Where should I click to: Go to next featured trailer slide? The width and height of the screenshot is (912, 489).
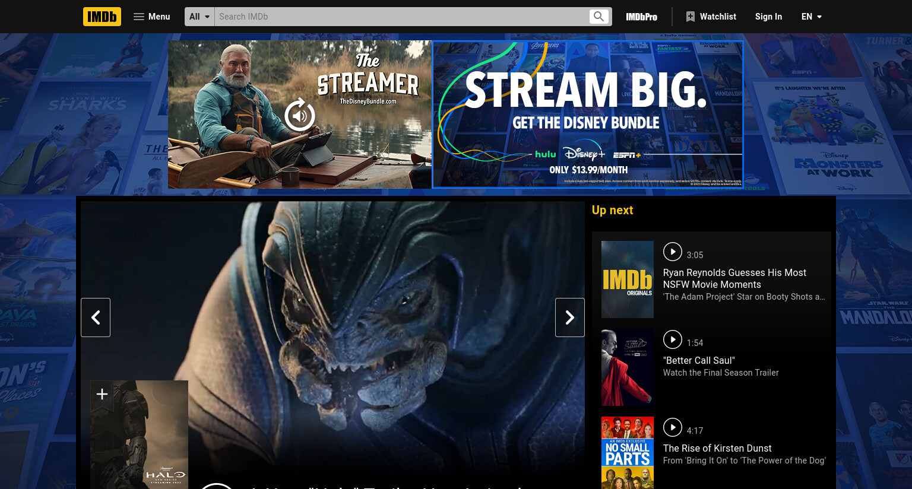570,317
